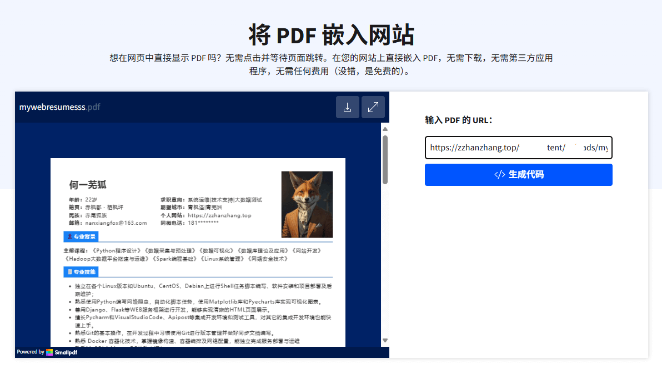Click the 专业技能 section header
662x379 pixels.
pyautogui.click(x=84, y=272)
